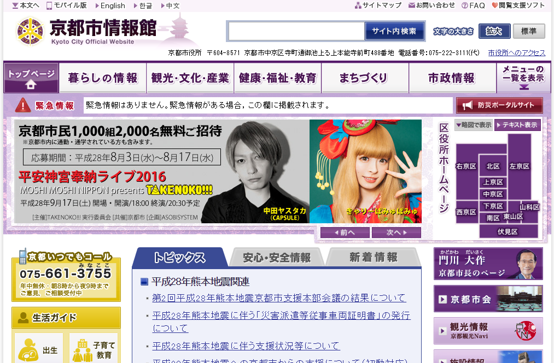Image resolution: width=554 pixels, height=363 pixels.
Task: Select 西京区 on the ward map
Action: [x=466, y=212]
